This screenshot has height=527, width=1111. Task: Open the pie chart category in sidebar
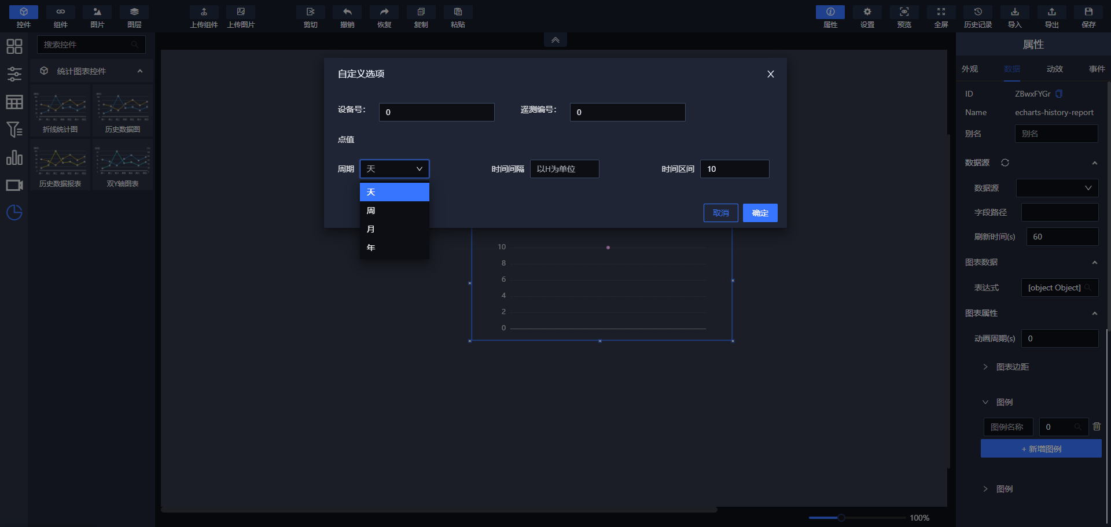(x=14, y=213)
